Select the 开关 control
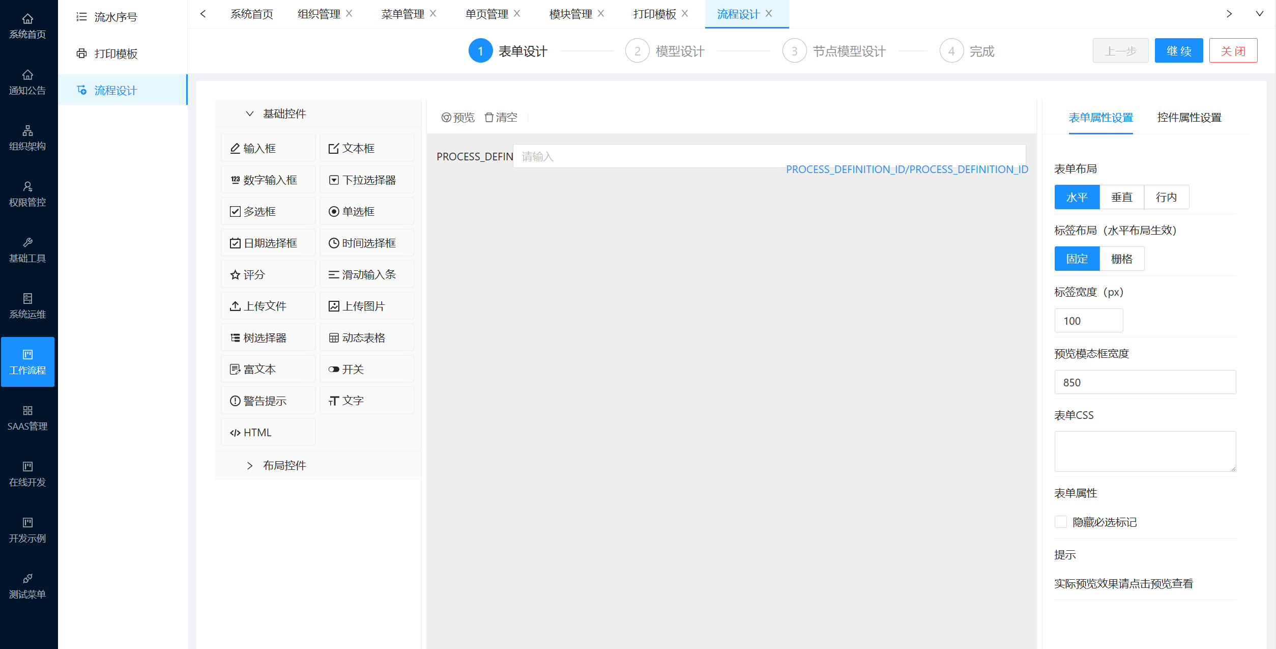The height and width of the screenshot is (649, 1276). (x=367, y=369)
